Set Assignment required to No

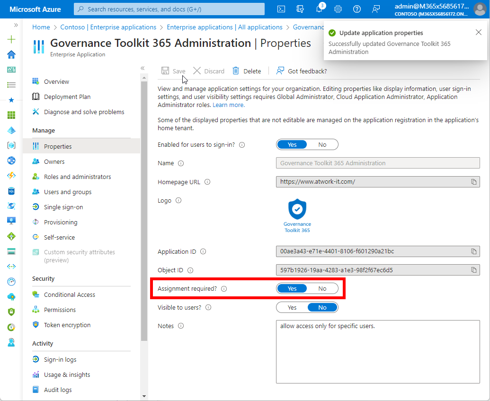click(x=322, y=288)
